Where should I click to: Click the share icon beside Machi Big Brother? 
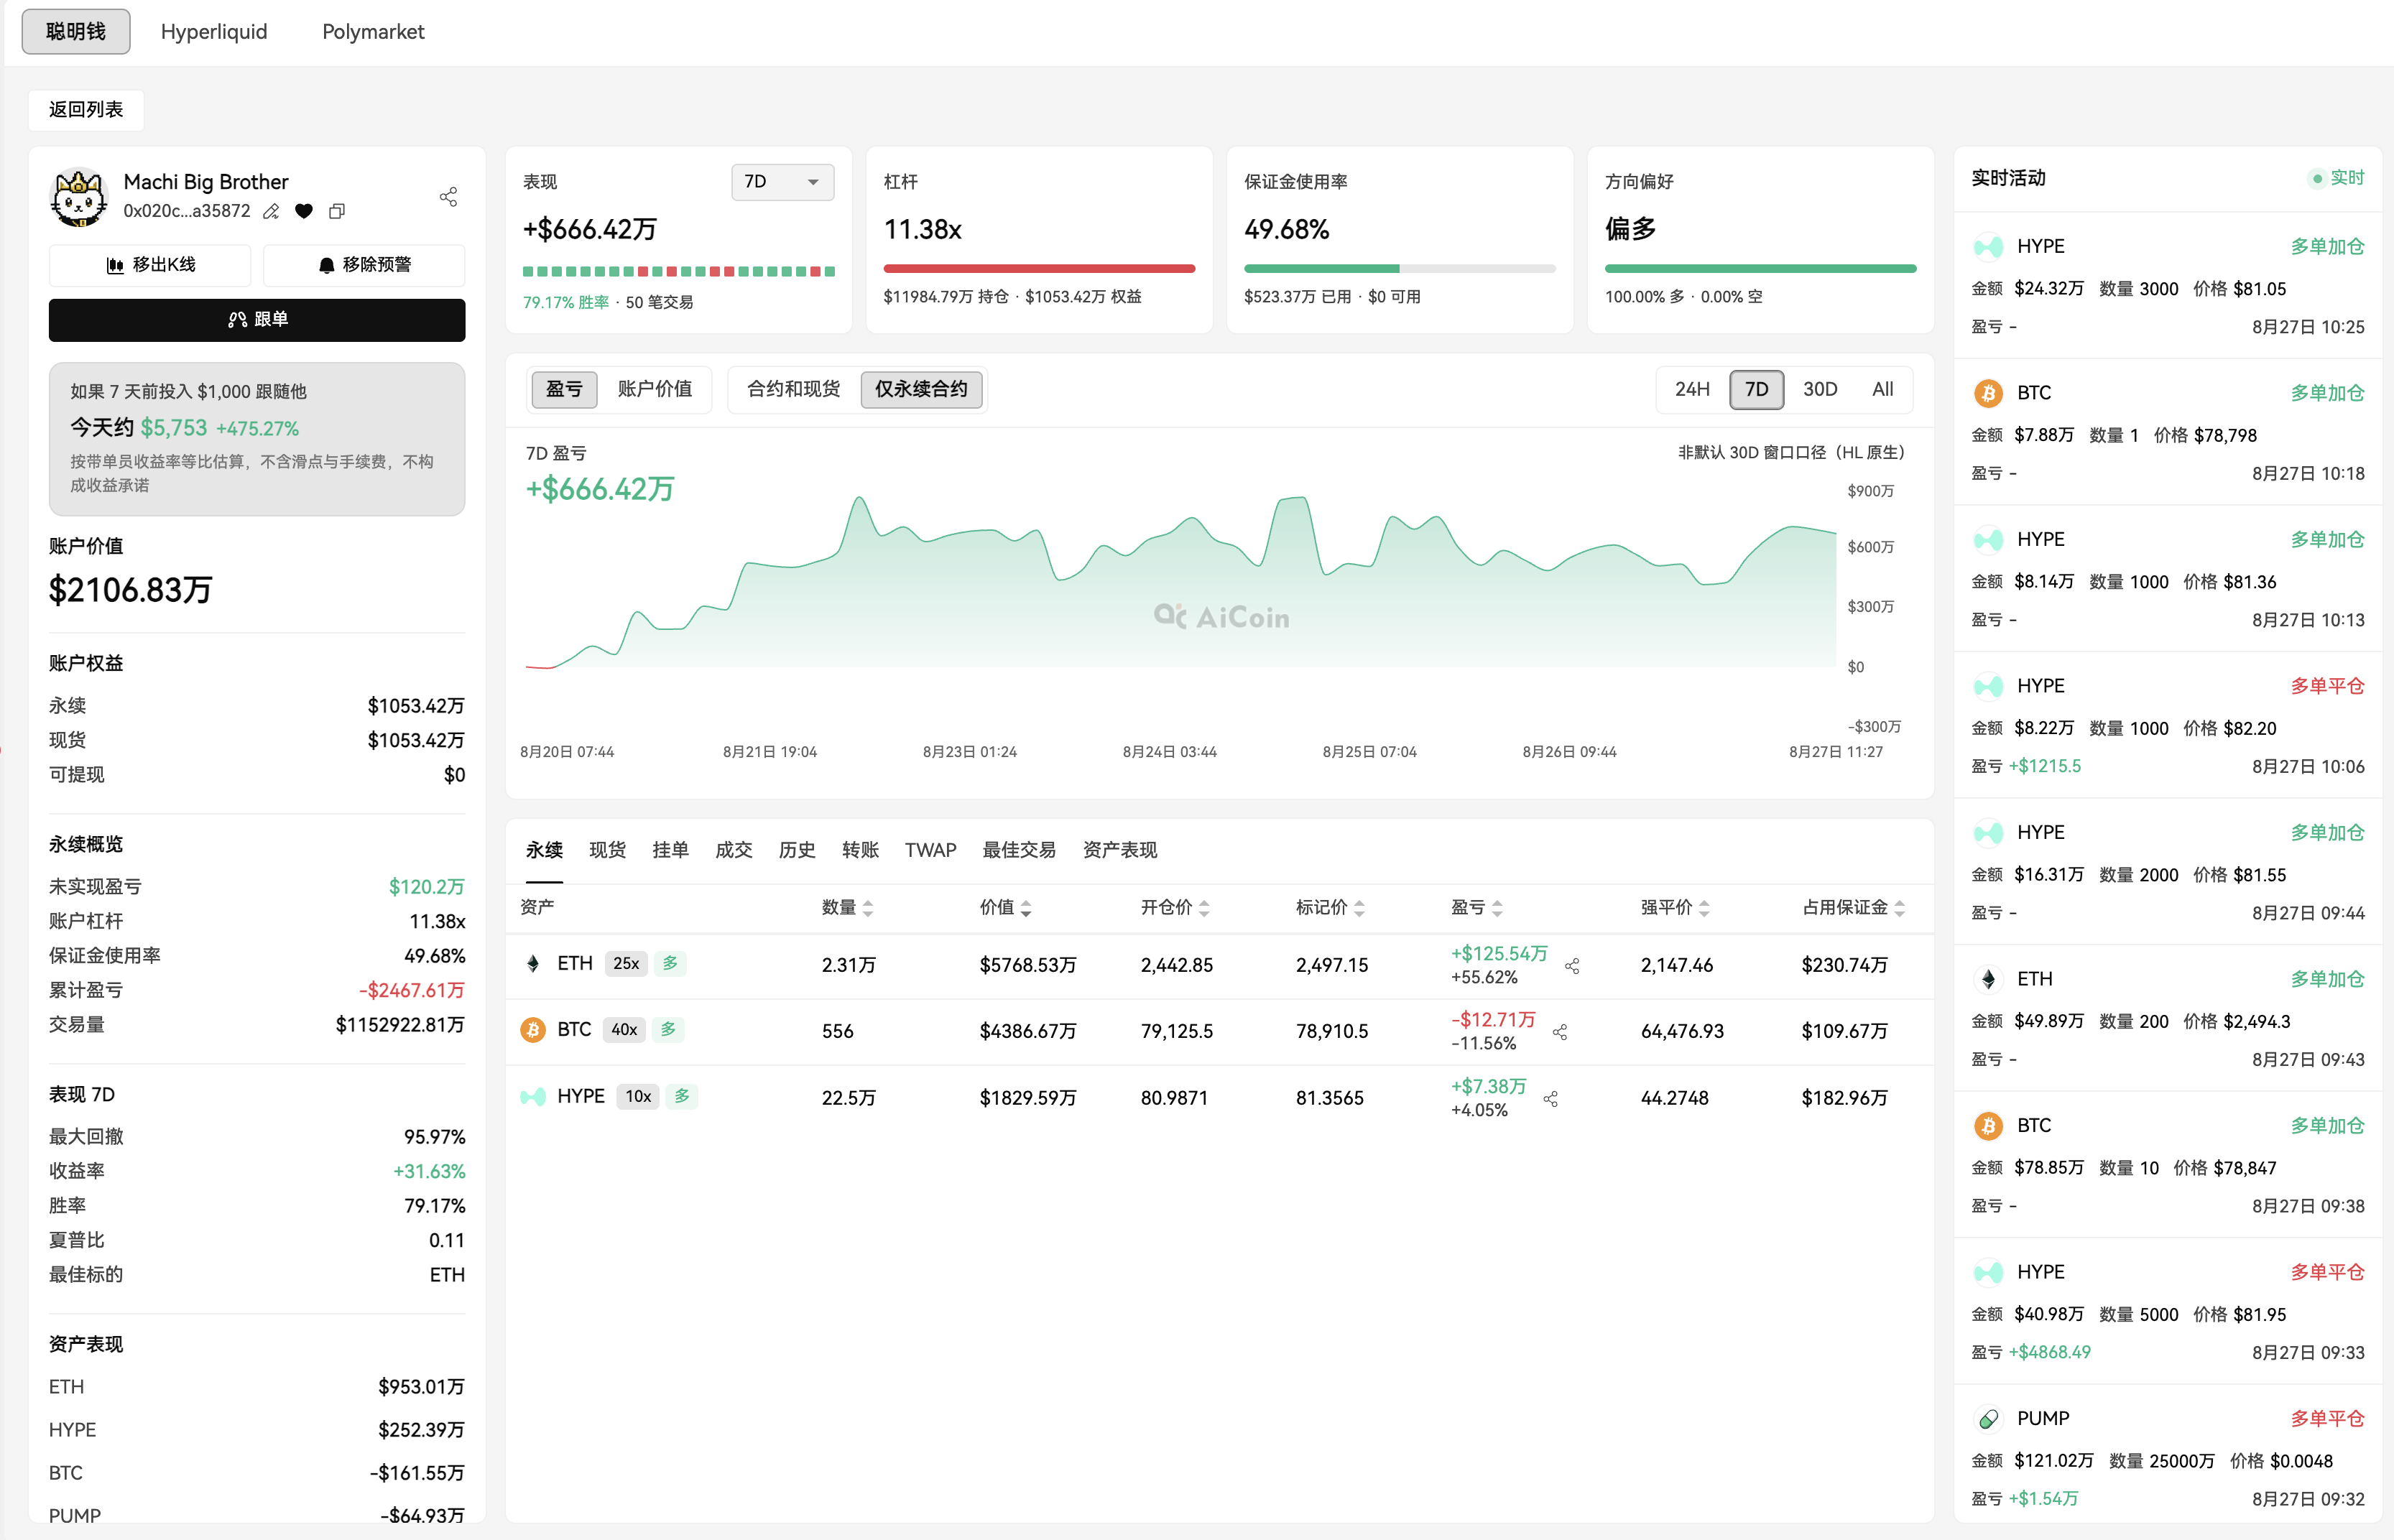coord(448,197)
